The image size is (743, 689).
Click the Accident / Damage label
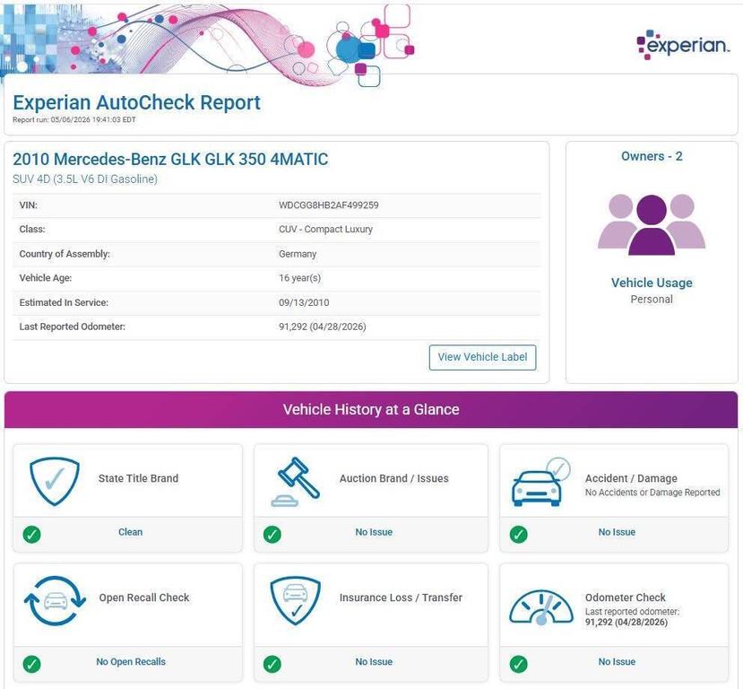pos(631,478)
